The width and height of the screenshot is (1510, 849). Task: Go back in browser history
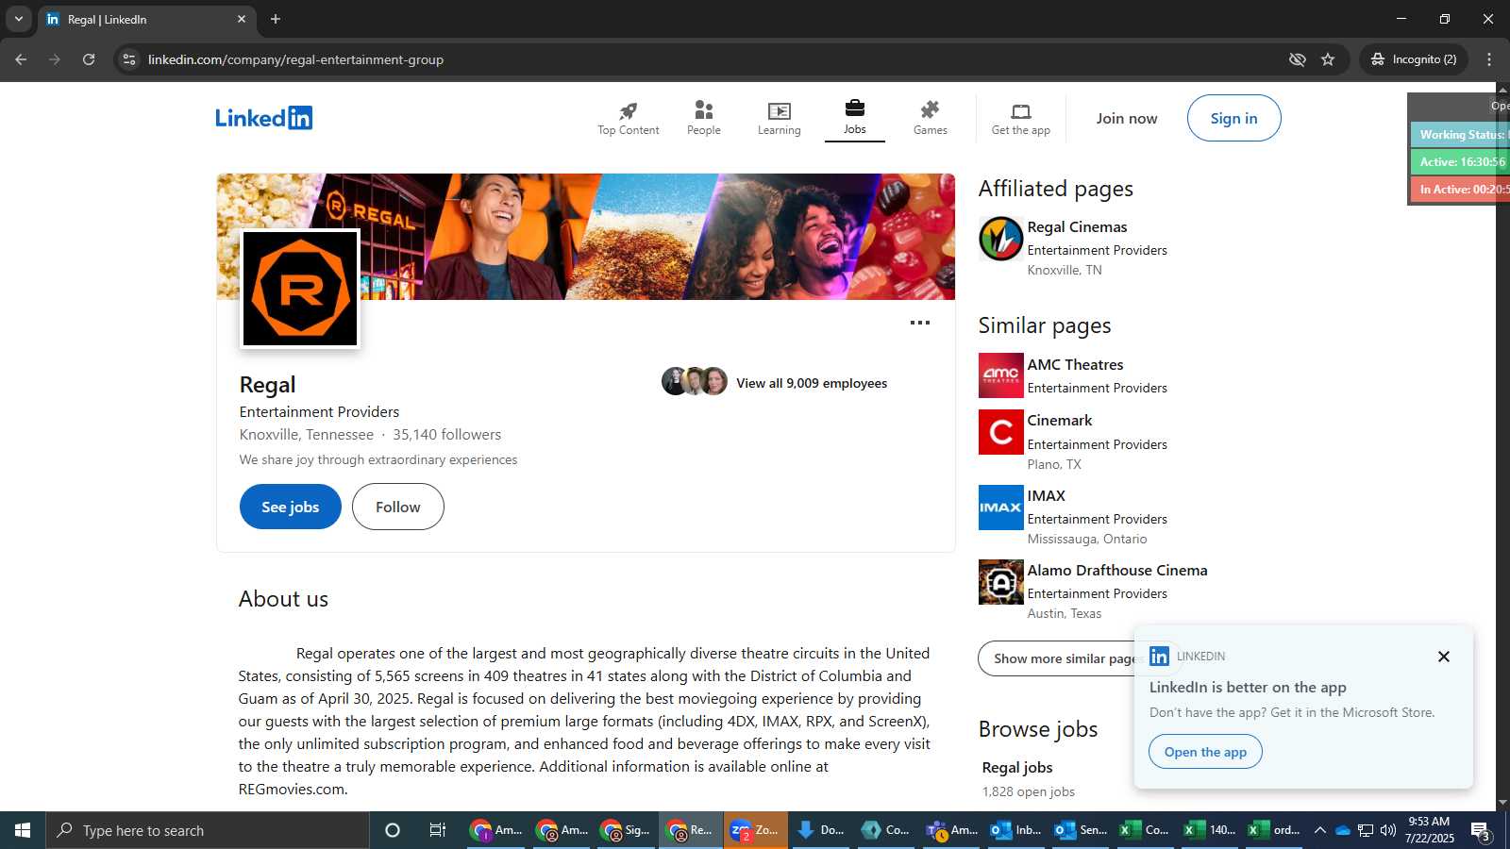(21, 59)
